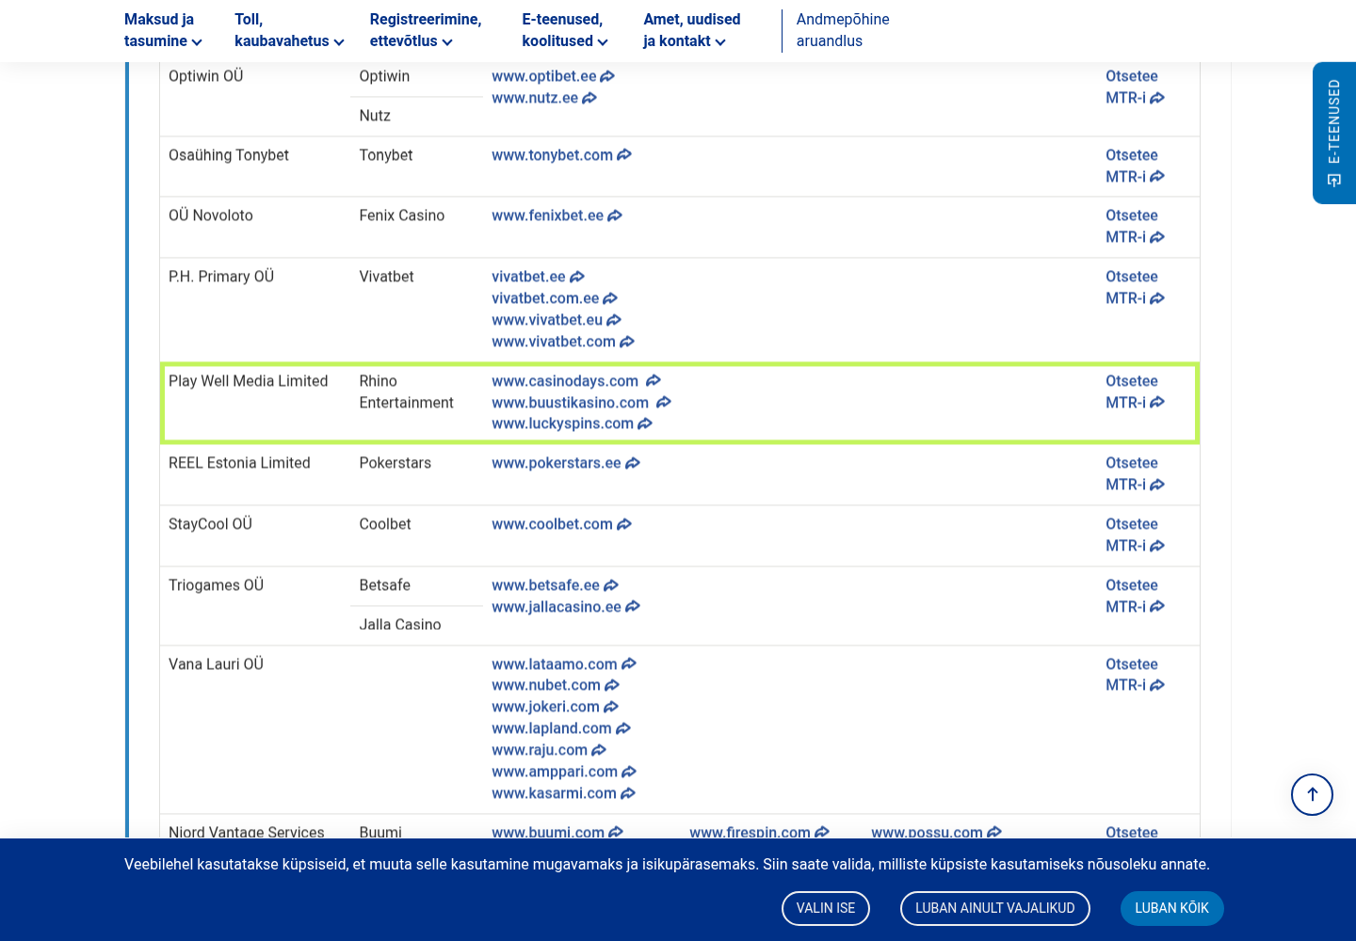Expand the Toll, kaubavahetus menu
1356x941 pixels.
[x=289, y=30]
